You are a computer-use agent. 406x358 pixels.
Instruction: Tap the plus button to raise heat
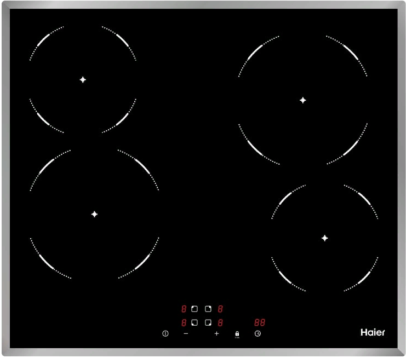pos(216,333)
